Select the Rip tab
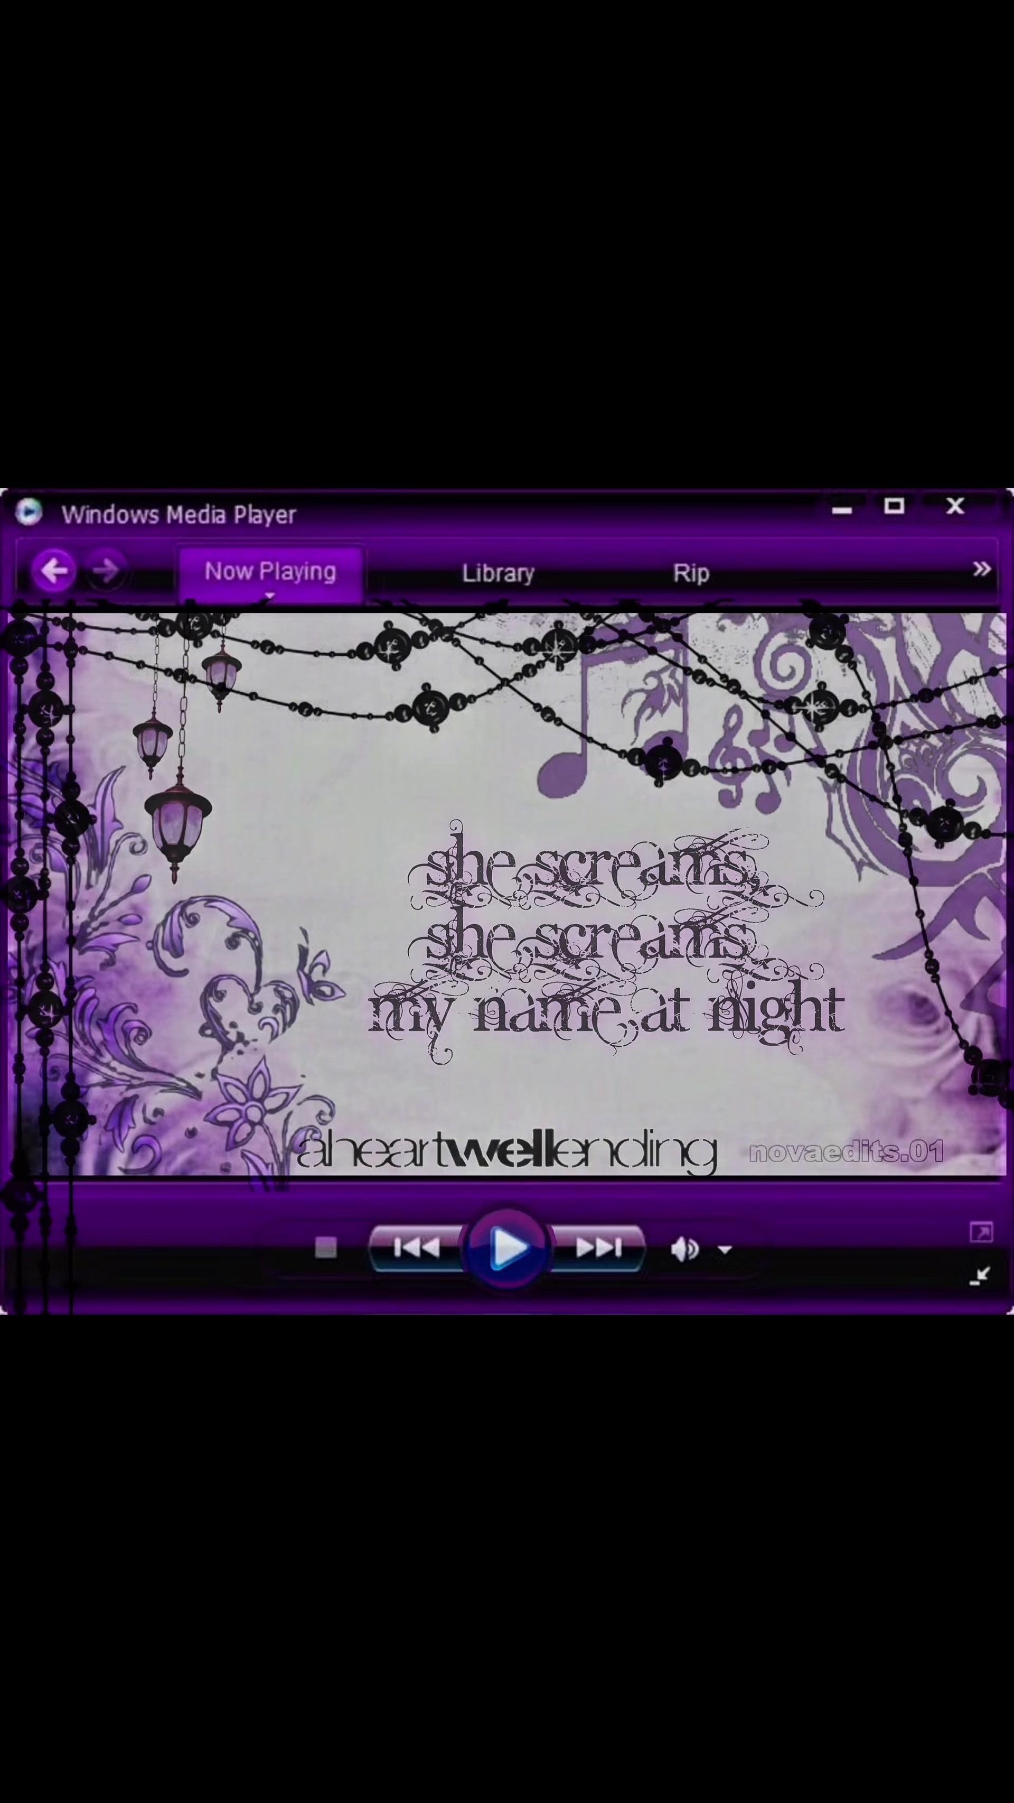This screenshot has height=1803, width=1014. (691, 573)
